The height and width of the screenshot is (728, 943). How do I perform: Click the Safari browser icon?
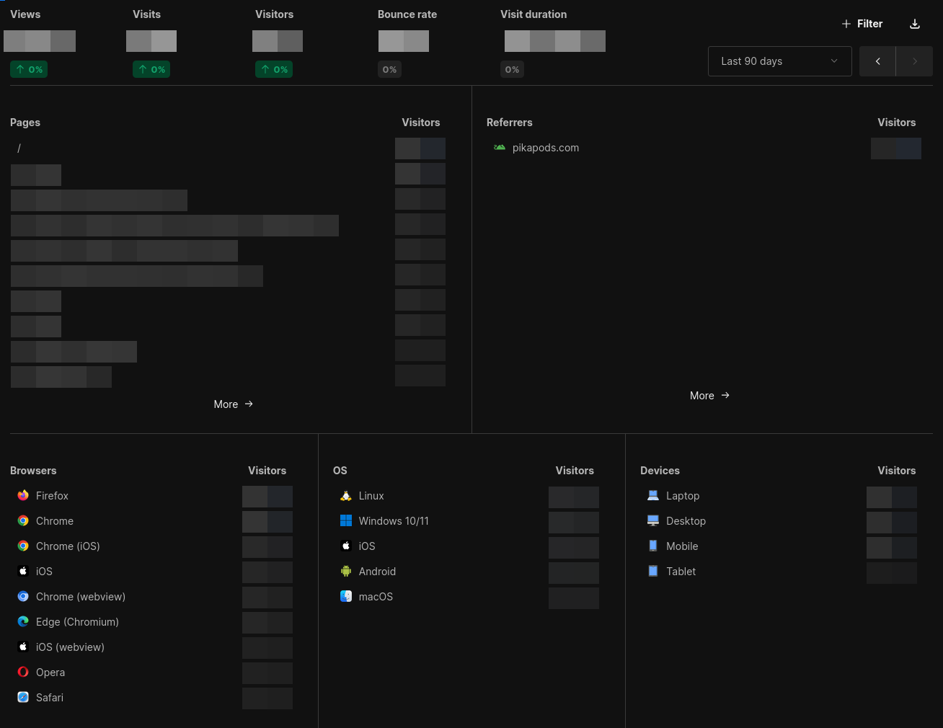tap(23, 697)
